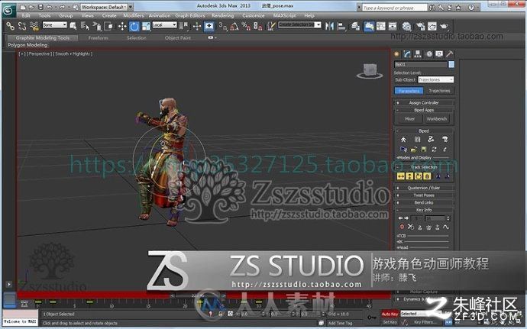527x329 pixels.
Task: Collapse the Key Info rollout
Action: tap(424, 210)
